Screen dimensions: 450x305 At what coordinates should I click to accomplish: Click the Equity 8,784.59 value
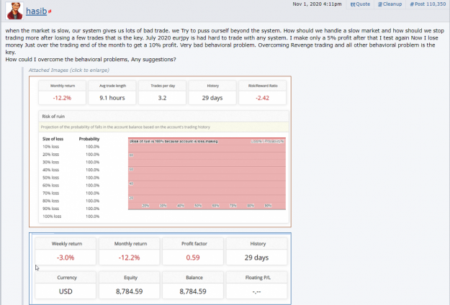(x=129, y=291)
